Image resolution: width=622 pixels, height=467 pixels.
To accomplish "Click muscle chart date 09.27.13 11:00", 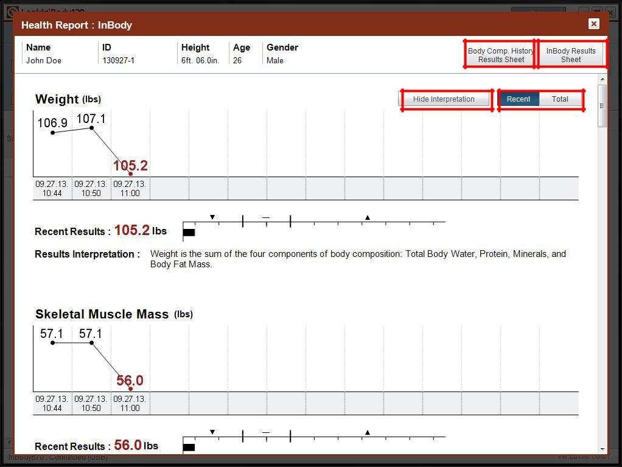I will tap(130, 403).
